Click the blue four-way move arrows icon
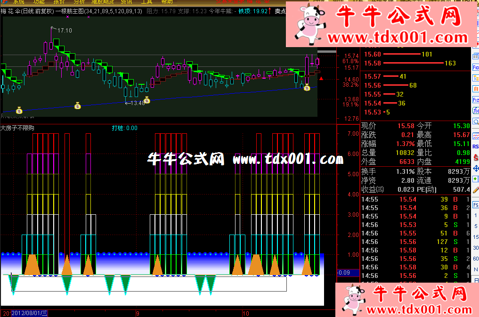479x317 pixels. 475,168
